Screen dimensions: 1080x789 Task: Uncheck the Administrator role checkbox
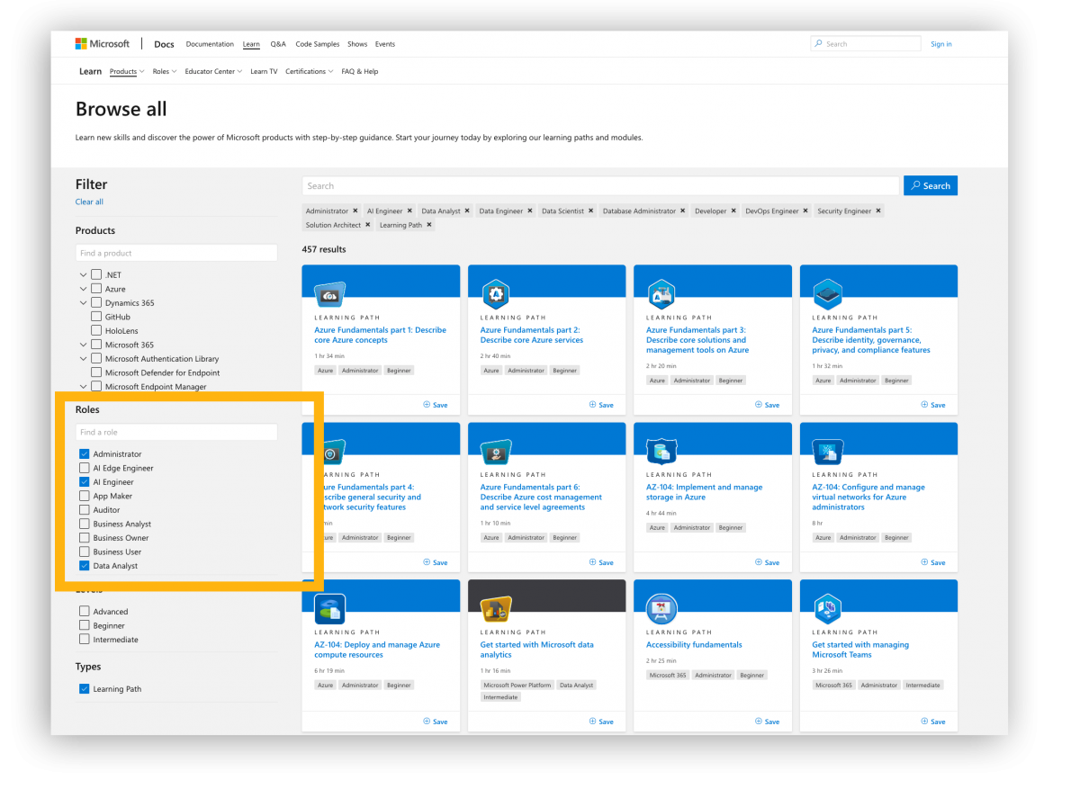click(x=85, y=454)
